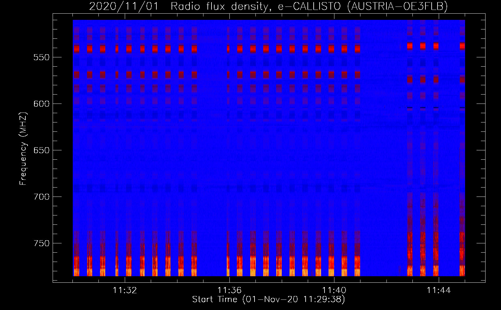Click the plot title "Radio flux density, e-CALLISTO (AUSTRIA-OE3FLB)"
Screen dimensions: 501x310
coord(309,6)
